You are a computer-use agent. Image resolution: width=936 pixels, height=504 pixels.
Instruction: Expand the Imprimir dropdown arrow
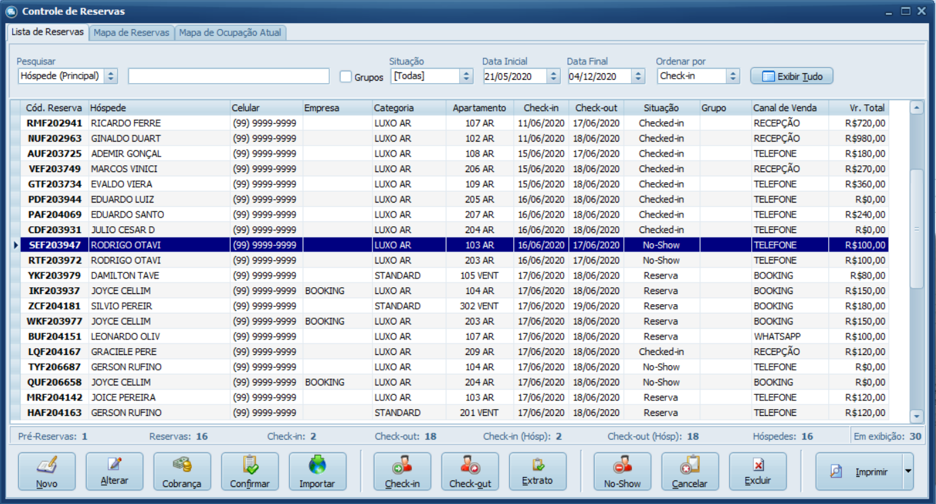pyautogui.click(x=908, y=471)
